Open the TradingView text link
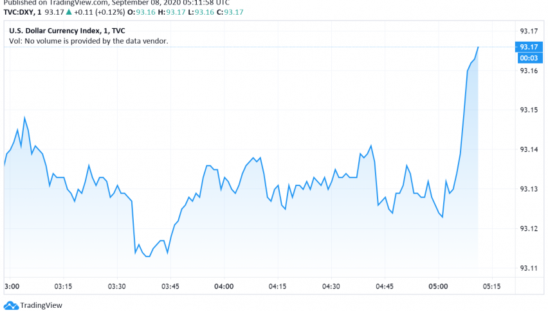 (x=41, y=305)
